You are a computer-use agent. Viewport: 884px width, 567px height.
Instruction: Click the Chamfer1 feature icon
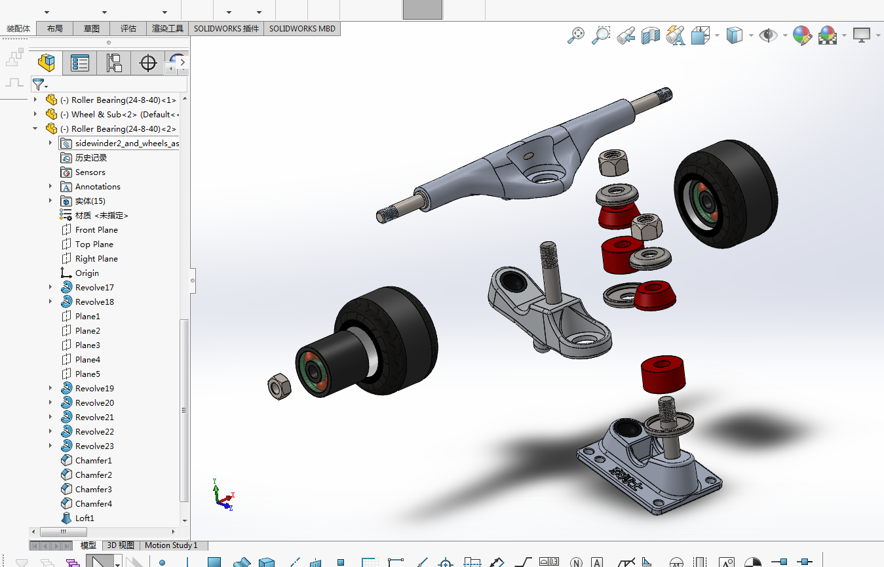(66, 461)
